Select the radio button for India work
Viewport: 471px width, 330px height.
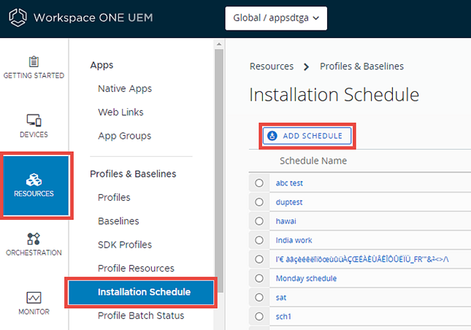(x=259, y=240)
